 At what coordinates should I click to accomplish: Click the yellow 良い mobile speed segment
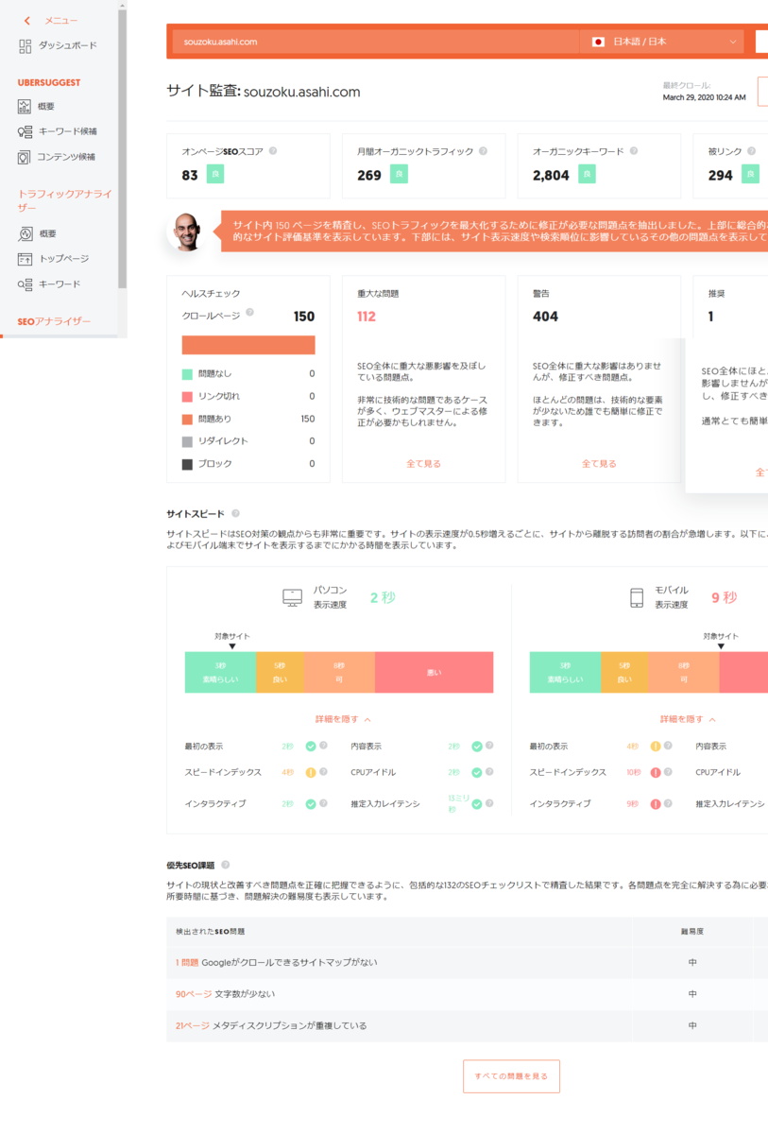click(x=624, y=672)
